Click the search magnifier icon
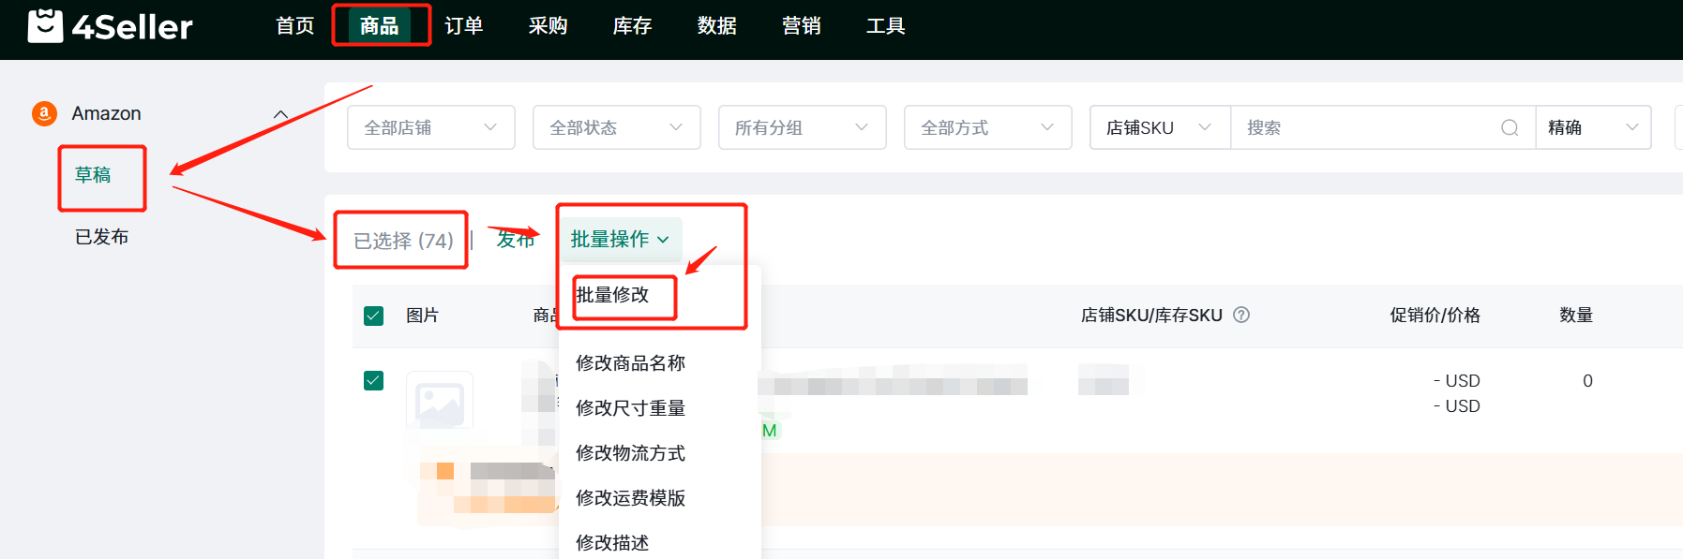This screenshot has width=1683, height=559. point(1509,127)
